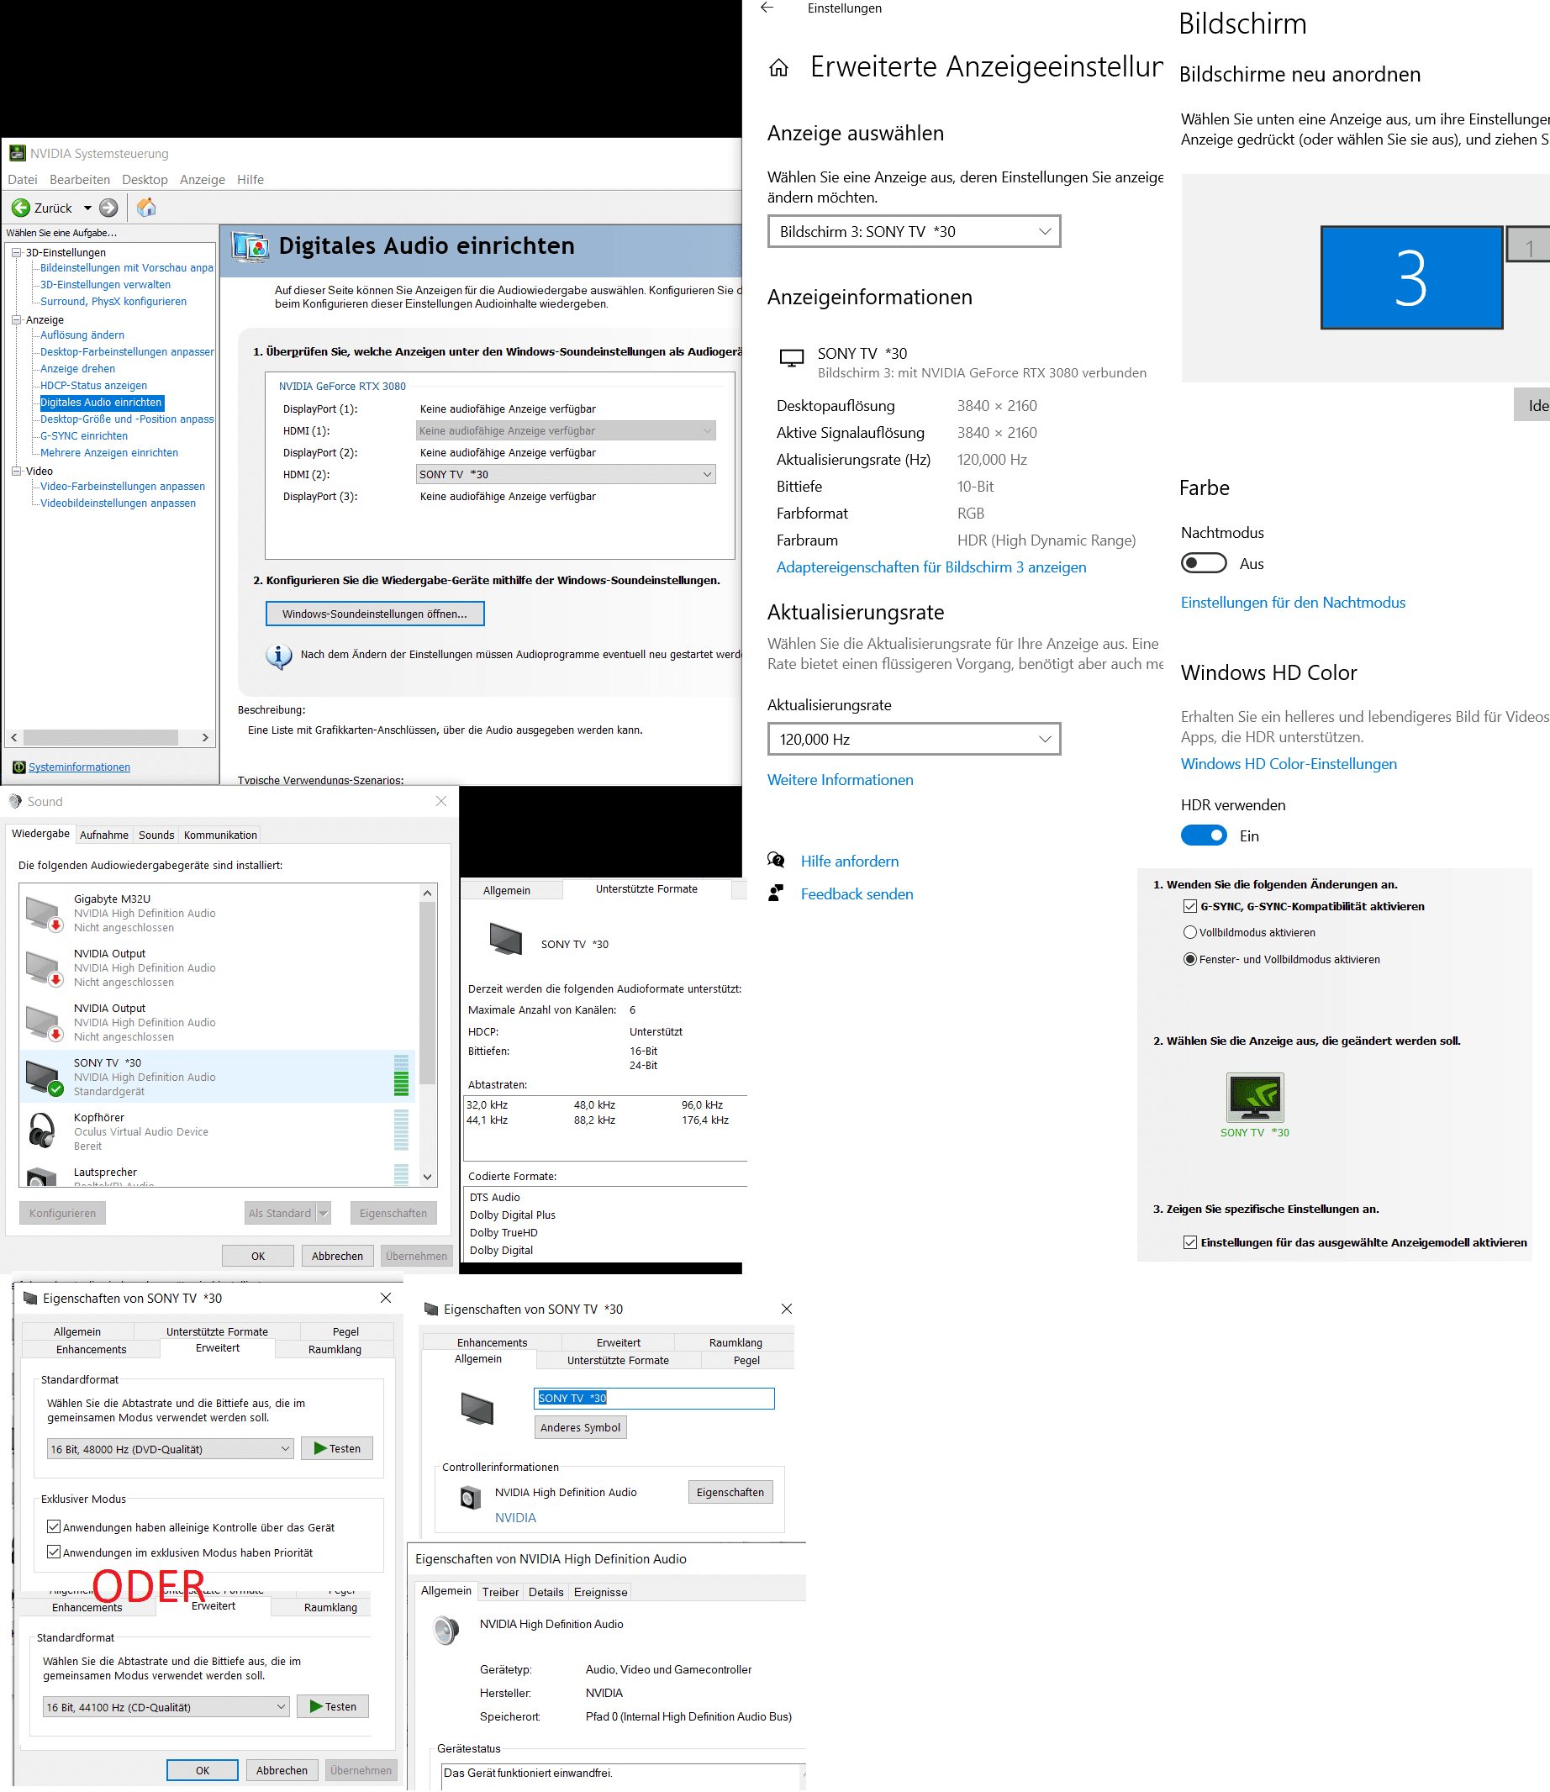The height and width of the screenshot is (1792, 1550).
Task: Toggle Einstellungen für das ausgewählte Anzeigemodell checkbox
Action: click(1189, 1242)
